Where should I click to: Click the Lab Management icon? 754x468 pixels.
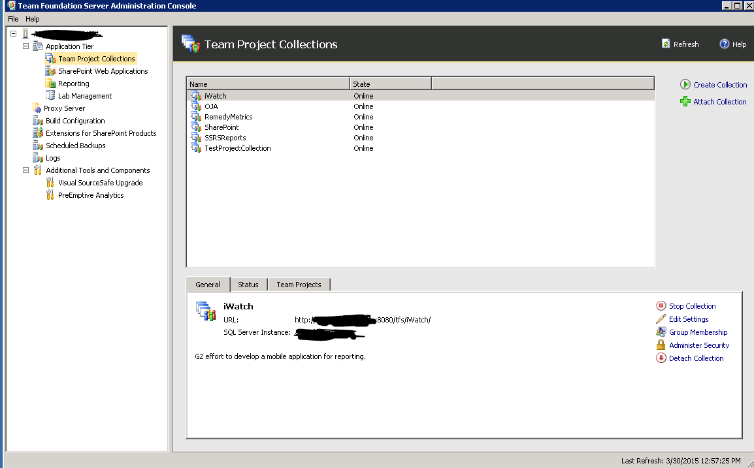pos(50,95)
